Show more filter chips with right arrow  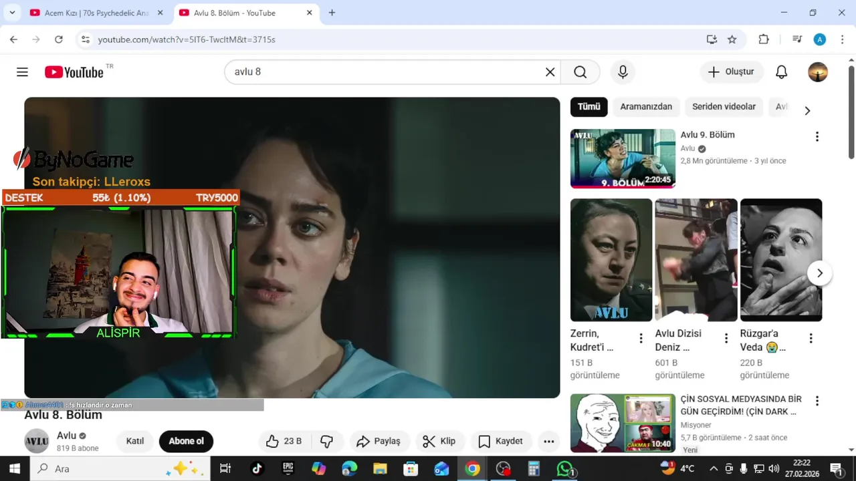tap(807, 111)
